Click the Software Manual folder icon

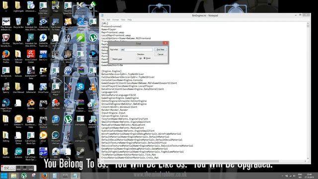[18, 57]
